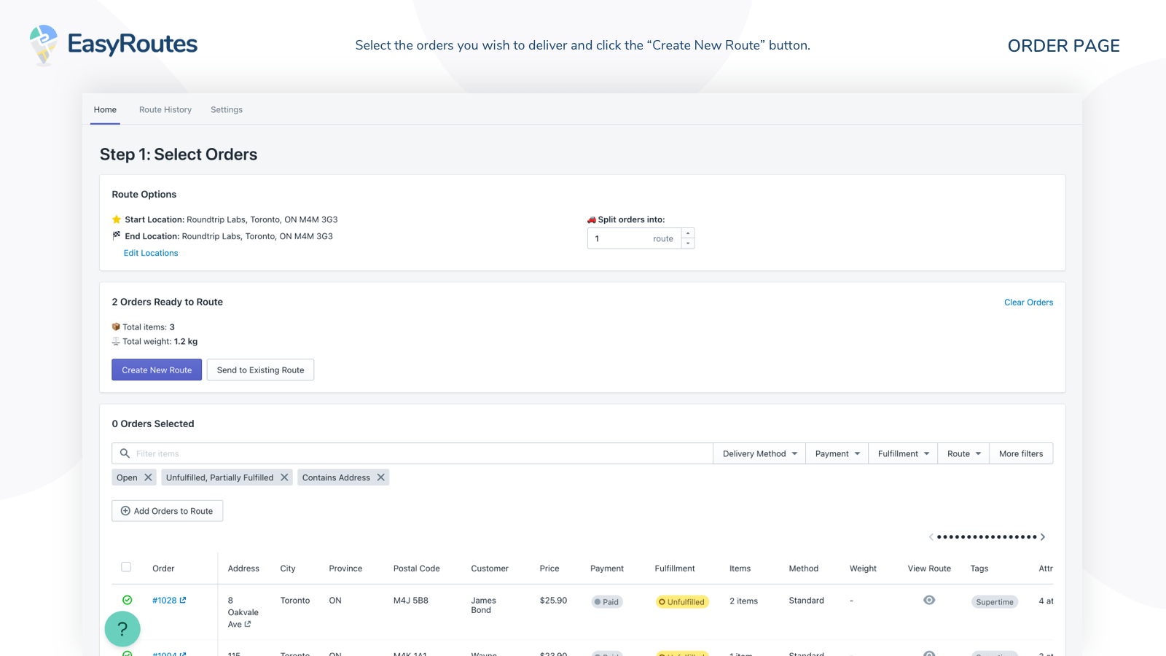View route eye icon for order #1028
1166x656 pixels.
pyautogui.click(x=929, y=600)
